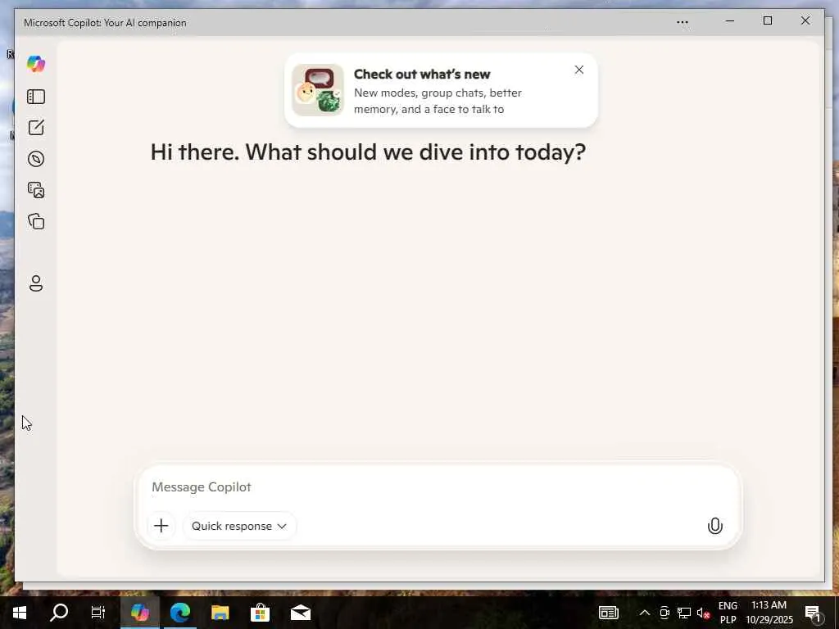Open File Explorer from taskbar
839x629 pixels.
click(220, 613)
